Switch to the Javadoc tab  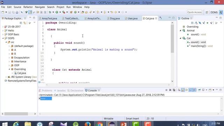(x=60, y=91)
